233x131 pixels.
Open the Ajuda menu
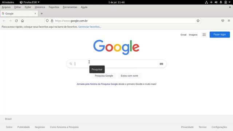84,7
